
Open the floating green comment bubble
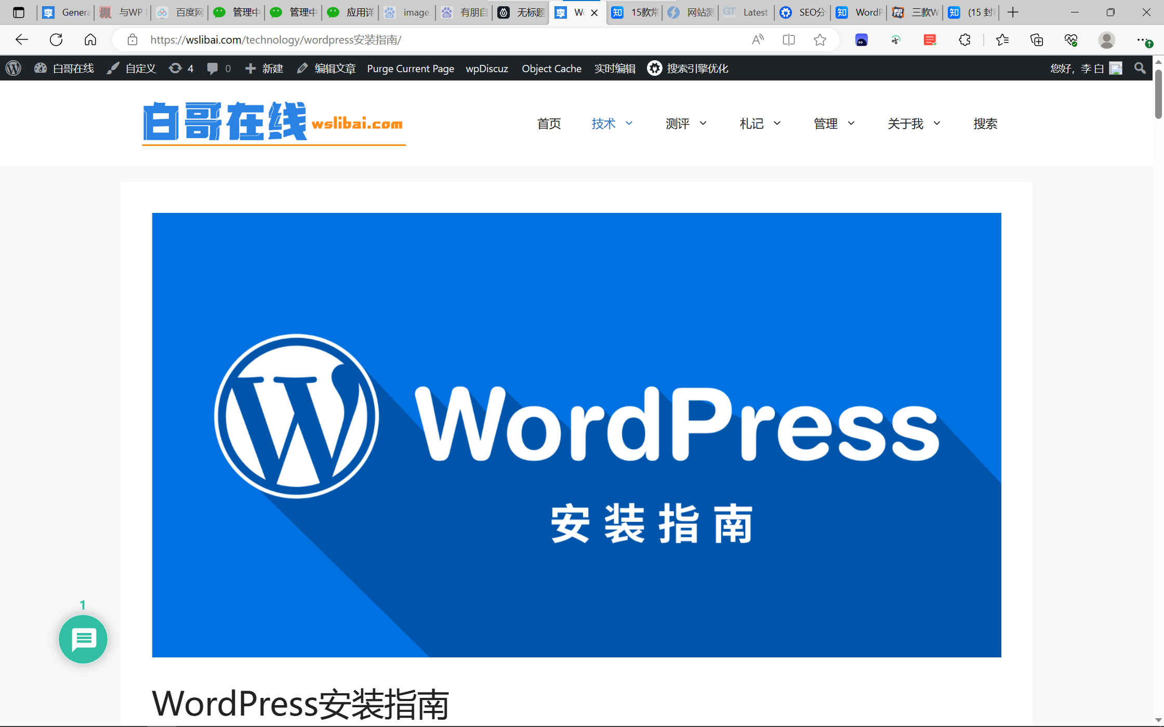(x=83, y=639)
